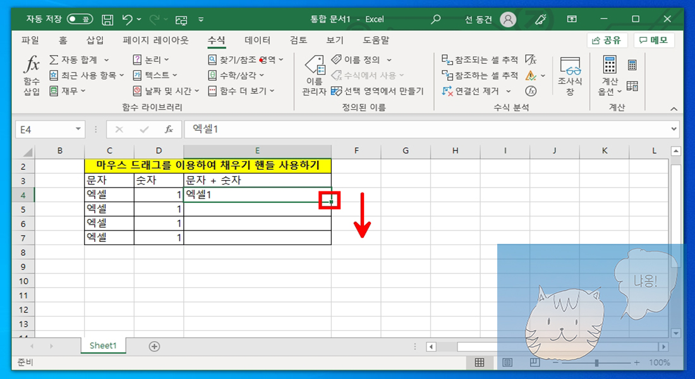Click the Show Formulas icon
This screenshot has height=379, width=695.
[531, 59]
